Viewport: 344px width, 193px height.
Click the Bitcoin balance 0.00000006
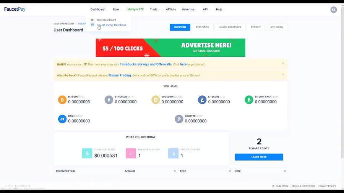(79, 102)
